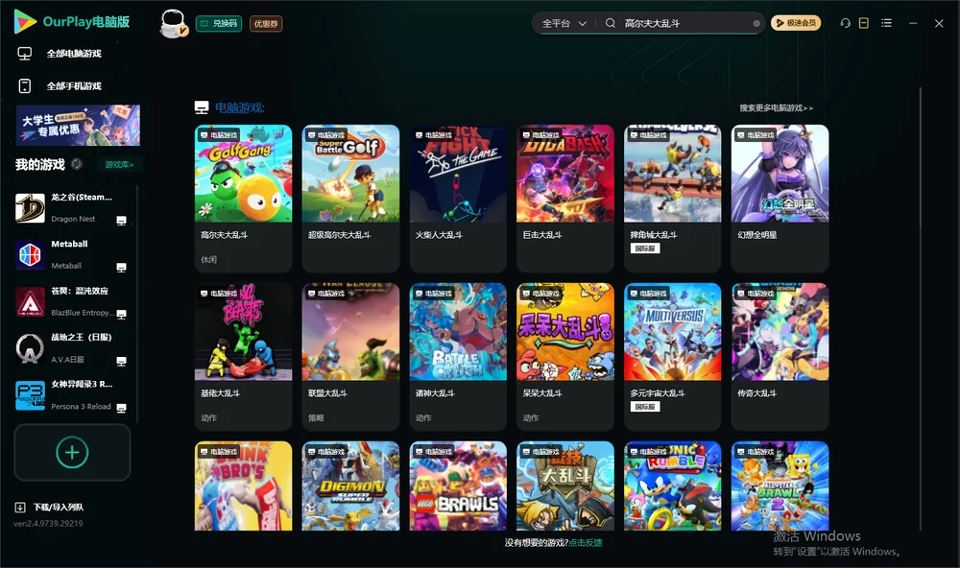Click the OurPlay logo icon
Screen dimensions: 960x568
[x=25, y=21]
